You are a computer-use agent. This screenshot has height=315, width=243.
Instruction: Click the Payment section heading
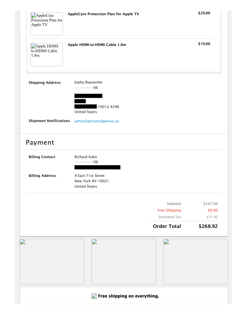pyautogui.click(x=40, y=143)
